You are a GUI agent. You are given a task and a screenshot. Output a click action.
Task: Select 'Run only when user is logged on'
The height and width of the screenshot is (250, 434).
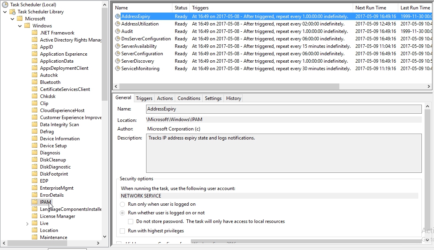(123, 204)
